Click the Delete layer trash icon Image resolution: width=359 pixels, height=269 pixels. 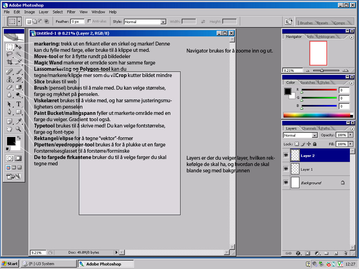coord(345,253)
